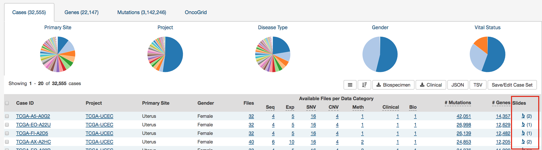Switch to the Mutations (3,142,246) tab
Viewport: 542px width, 150px height.
[142, 12]
